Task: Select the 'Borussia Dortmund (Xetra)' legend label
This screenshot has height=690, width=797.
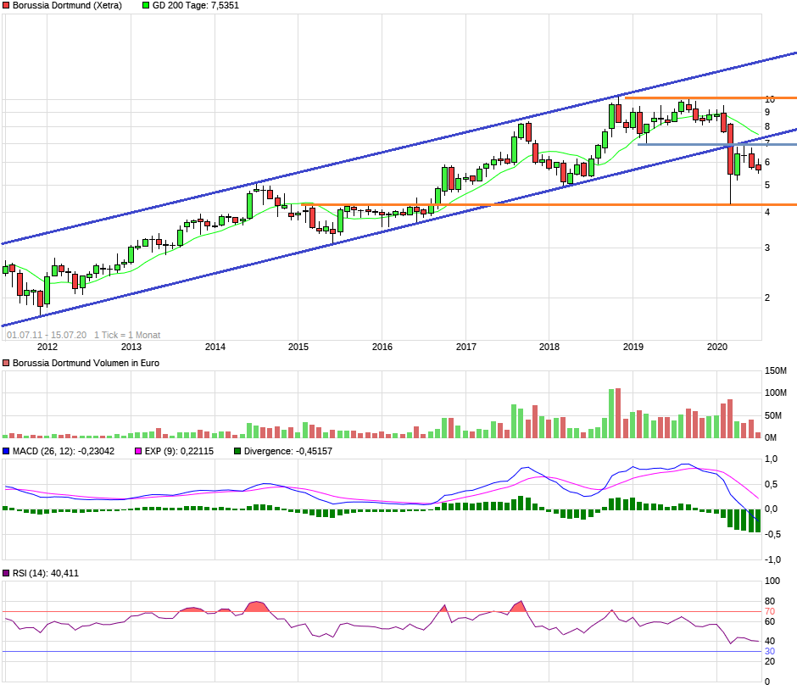Action: pos(67,6)
